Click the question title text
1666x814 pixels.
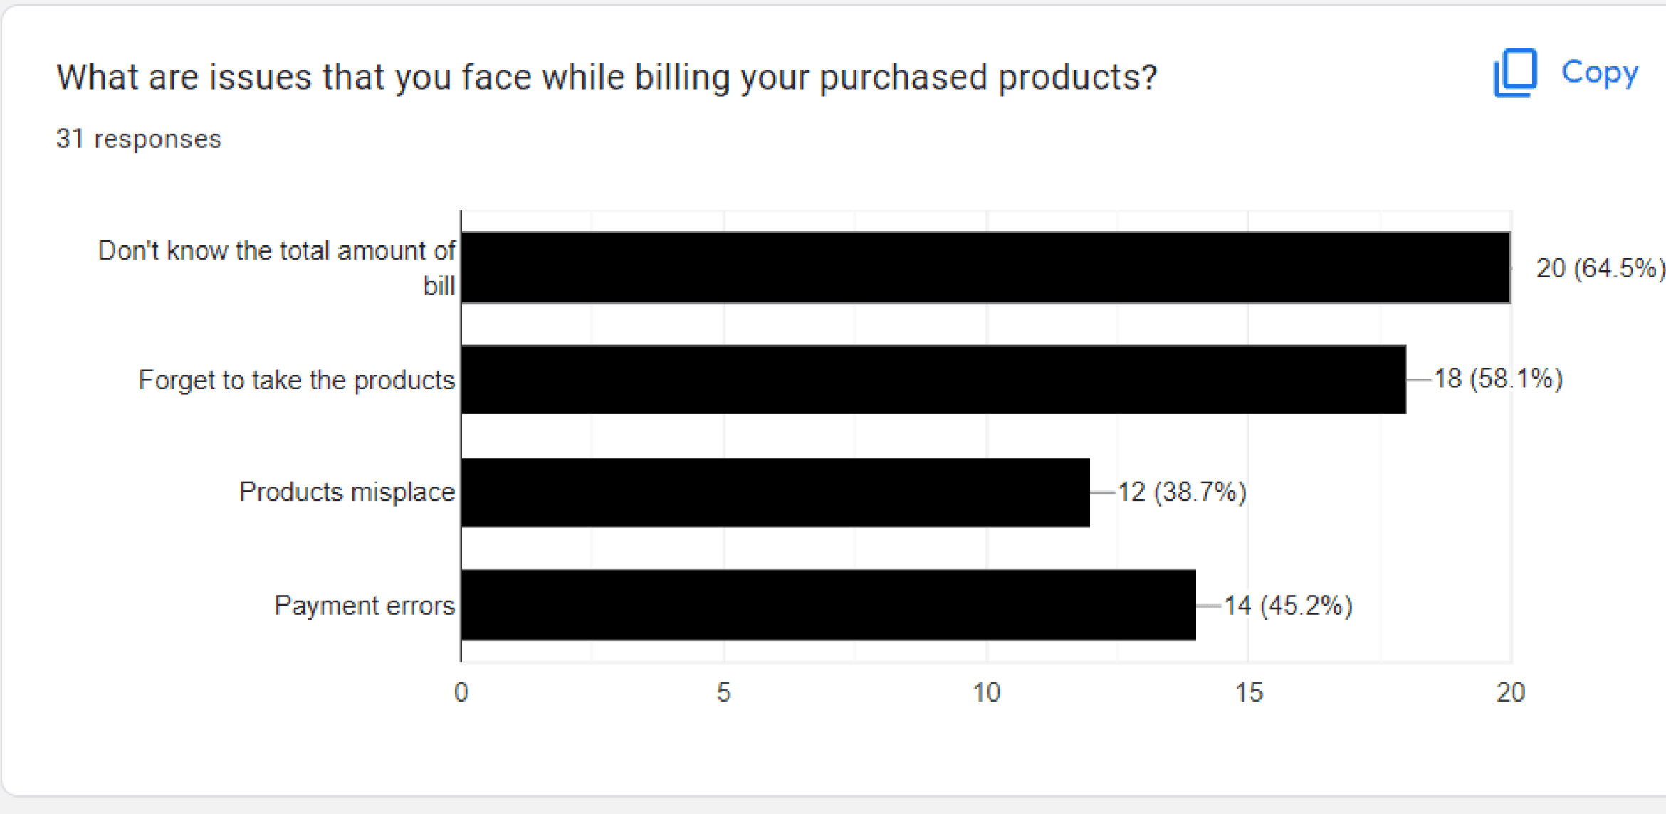607,77
